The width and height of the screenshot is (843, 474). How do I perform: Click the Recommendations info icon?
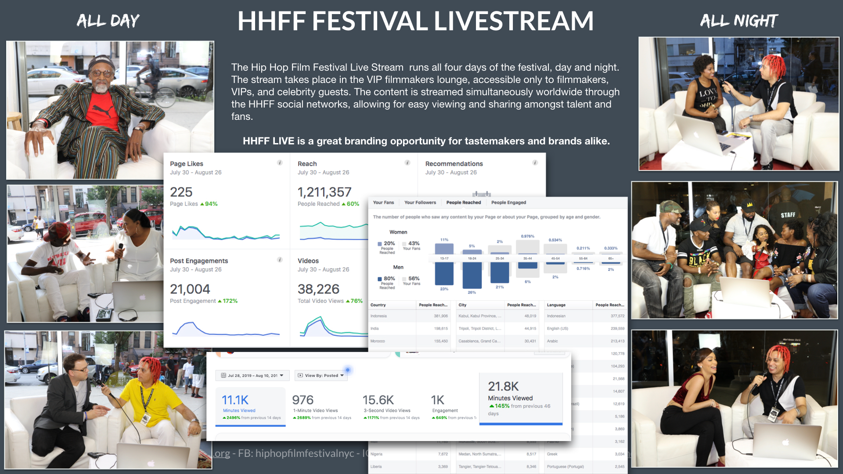tap(535, 163)
